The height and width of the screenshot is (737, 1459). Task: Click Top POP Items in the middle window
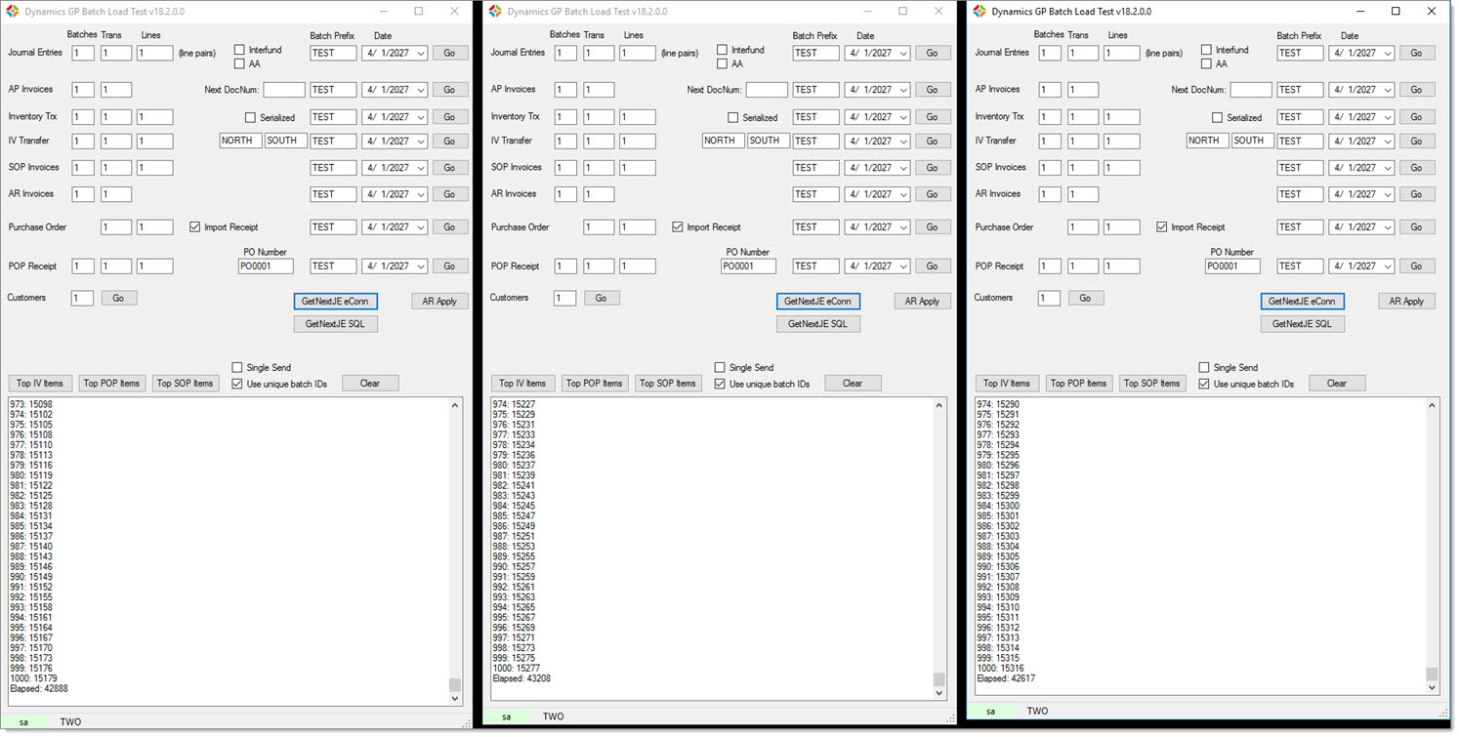point(595,384)
